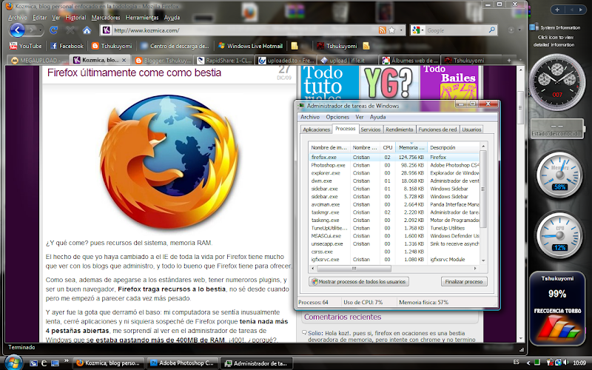Click the Firefox back navigation button

tap(17, 30)
